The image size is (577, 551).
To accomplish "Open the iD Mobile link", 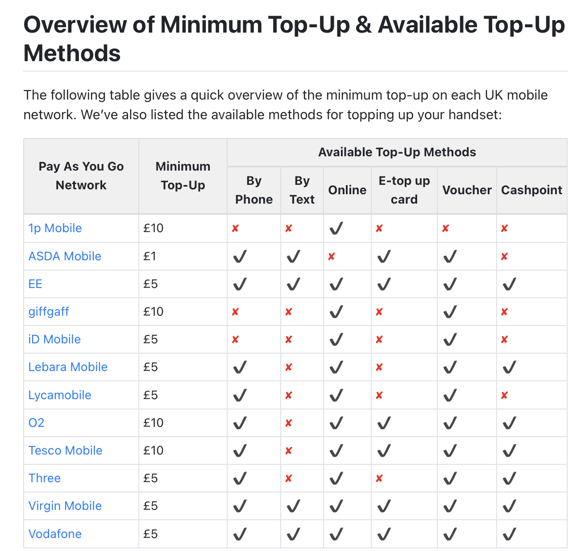I will pos(54,339).
